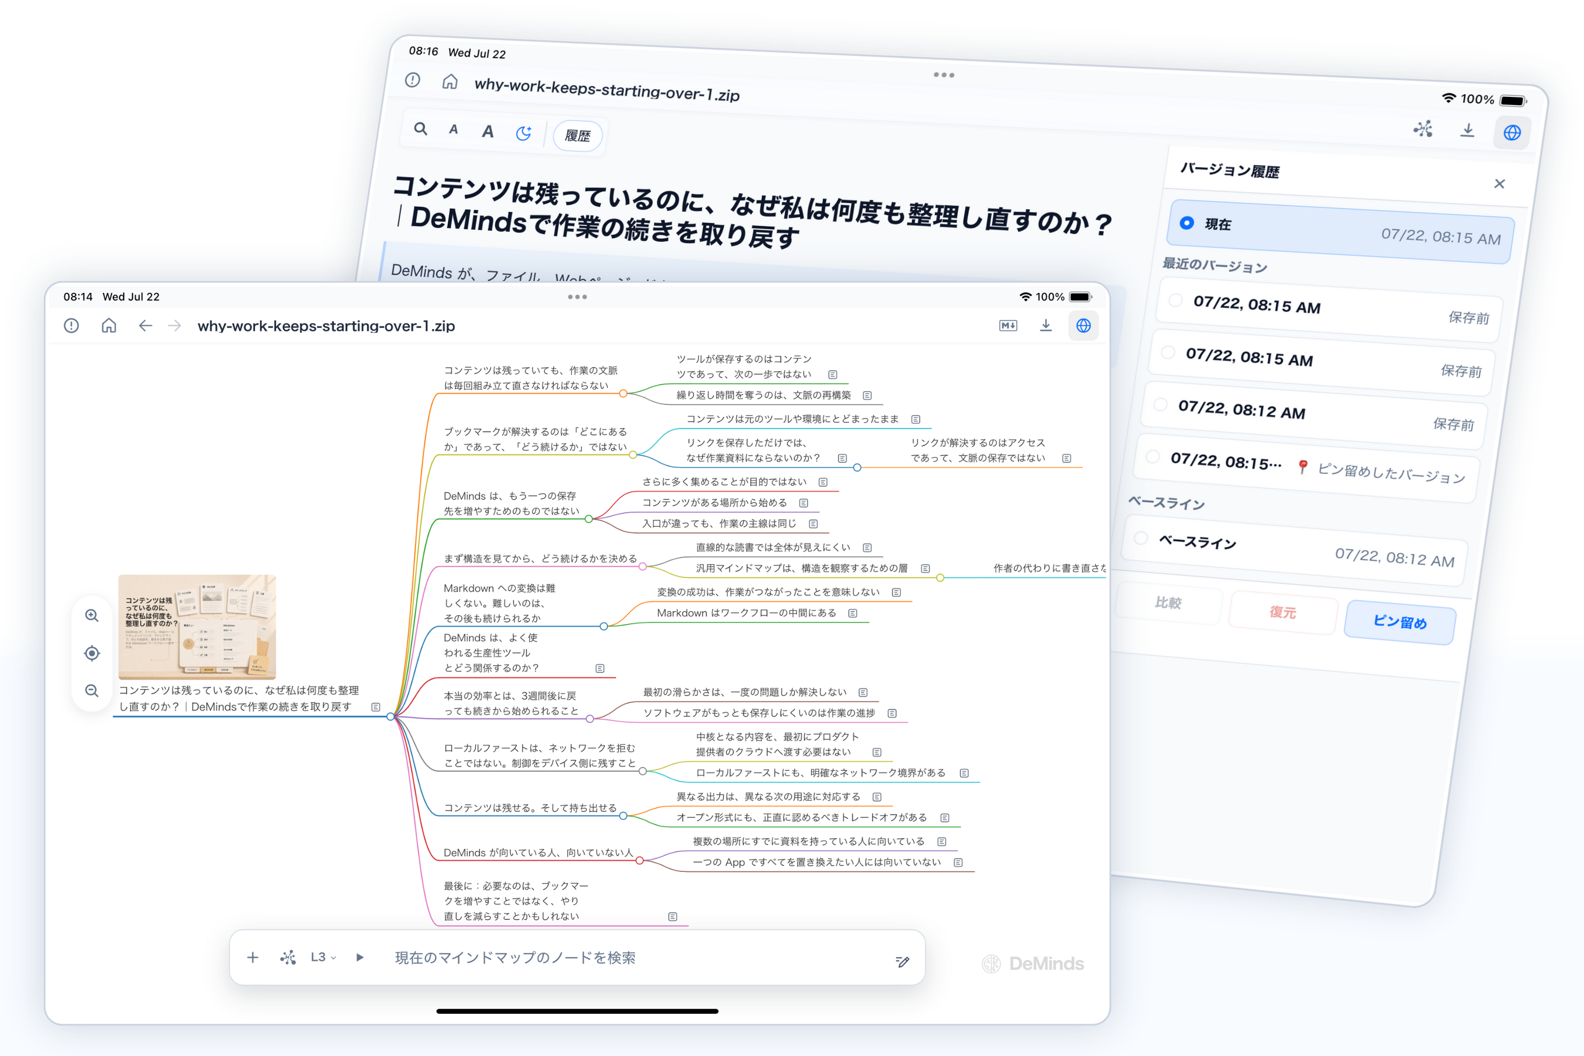Click the info icon in back document window
The width and height of the screenshot is (1584, 1056).
point(413,80)
